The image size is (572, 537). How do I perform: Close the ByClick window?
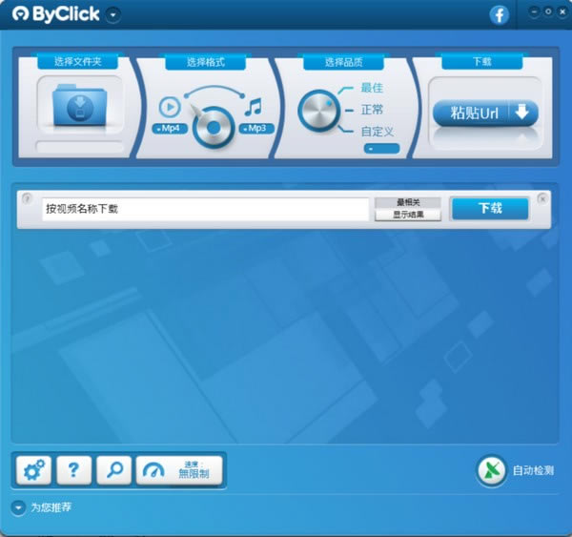pos(562,12)
